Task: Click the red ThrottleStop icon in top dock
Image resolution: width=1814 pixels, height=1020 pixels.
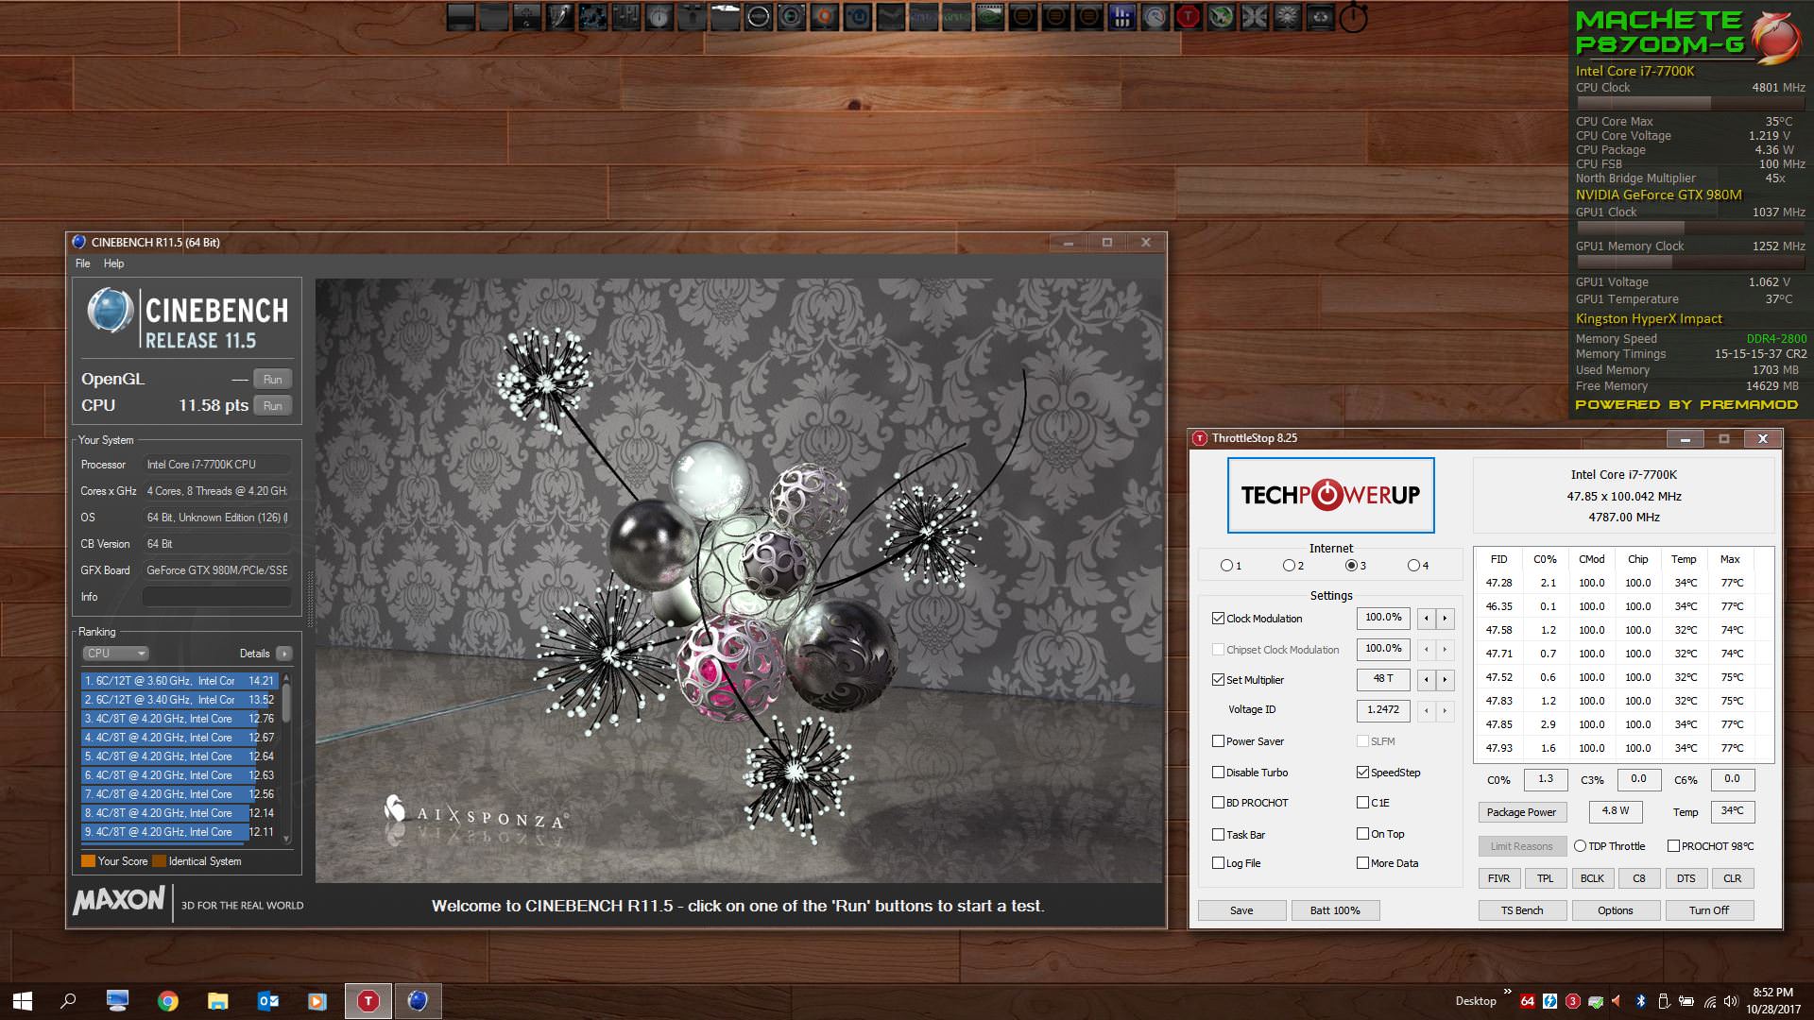Action: (1188, 16)
